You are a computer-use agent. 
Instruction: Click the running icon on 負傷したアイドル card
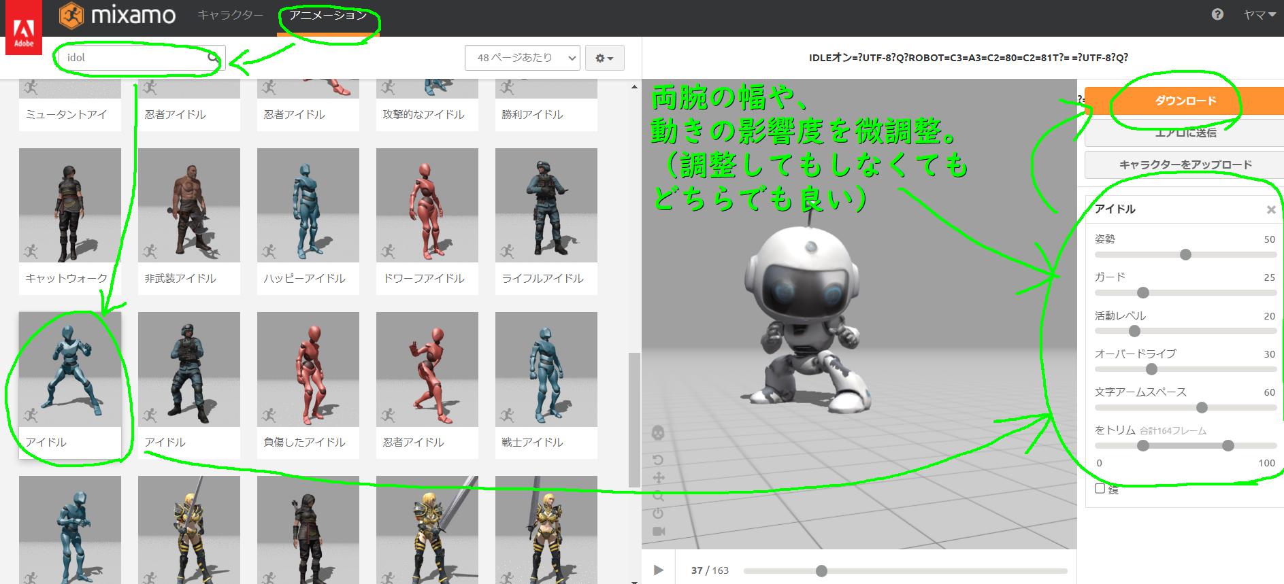pos(269,415)
